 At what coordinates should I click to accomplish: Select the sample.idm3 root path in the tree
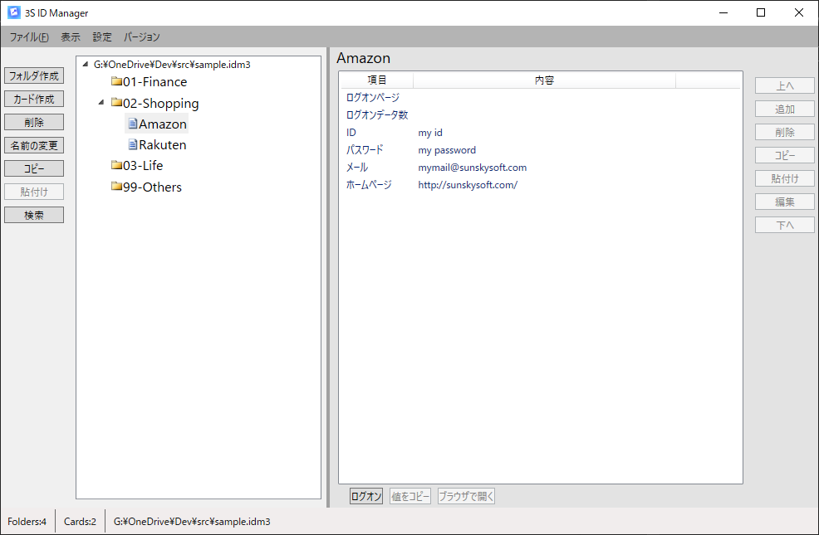(172, 65)
